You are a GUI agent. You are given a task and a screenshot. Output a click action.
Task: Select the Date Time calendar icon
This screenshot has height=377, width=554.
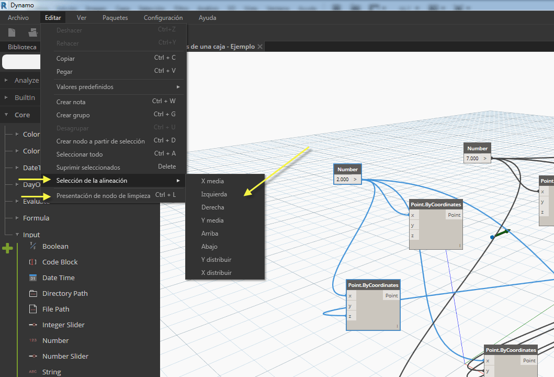(x=33, y=278)
